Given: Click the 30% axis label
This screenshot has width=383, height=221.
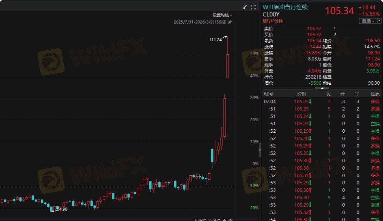Looking at the screenshot, I should pyautogui.click(x=254, y=97).
